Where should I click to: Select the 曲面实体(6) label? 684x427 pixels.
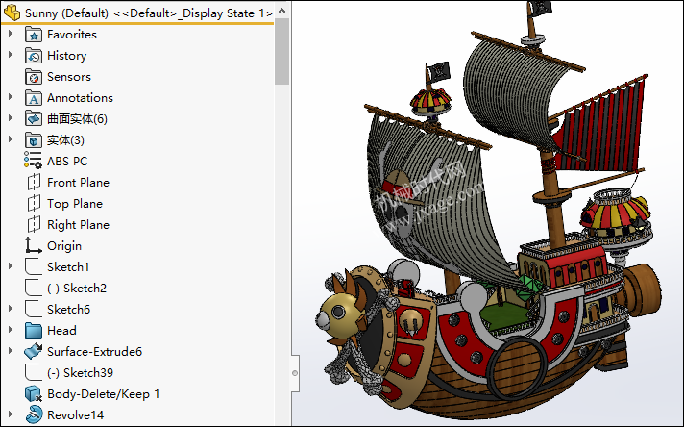pyautogui.click(x=77, y=119)
